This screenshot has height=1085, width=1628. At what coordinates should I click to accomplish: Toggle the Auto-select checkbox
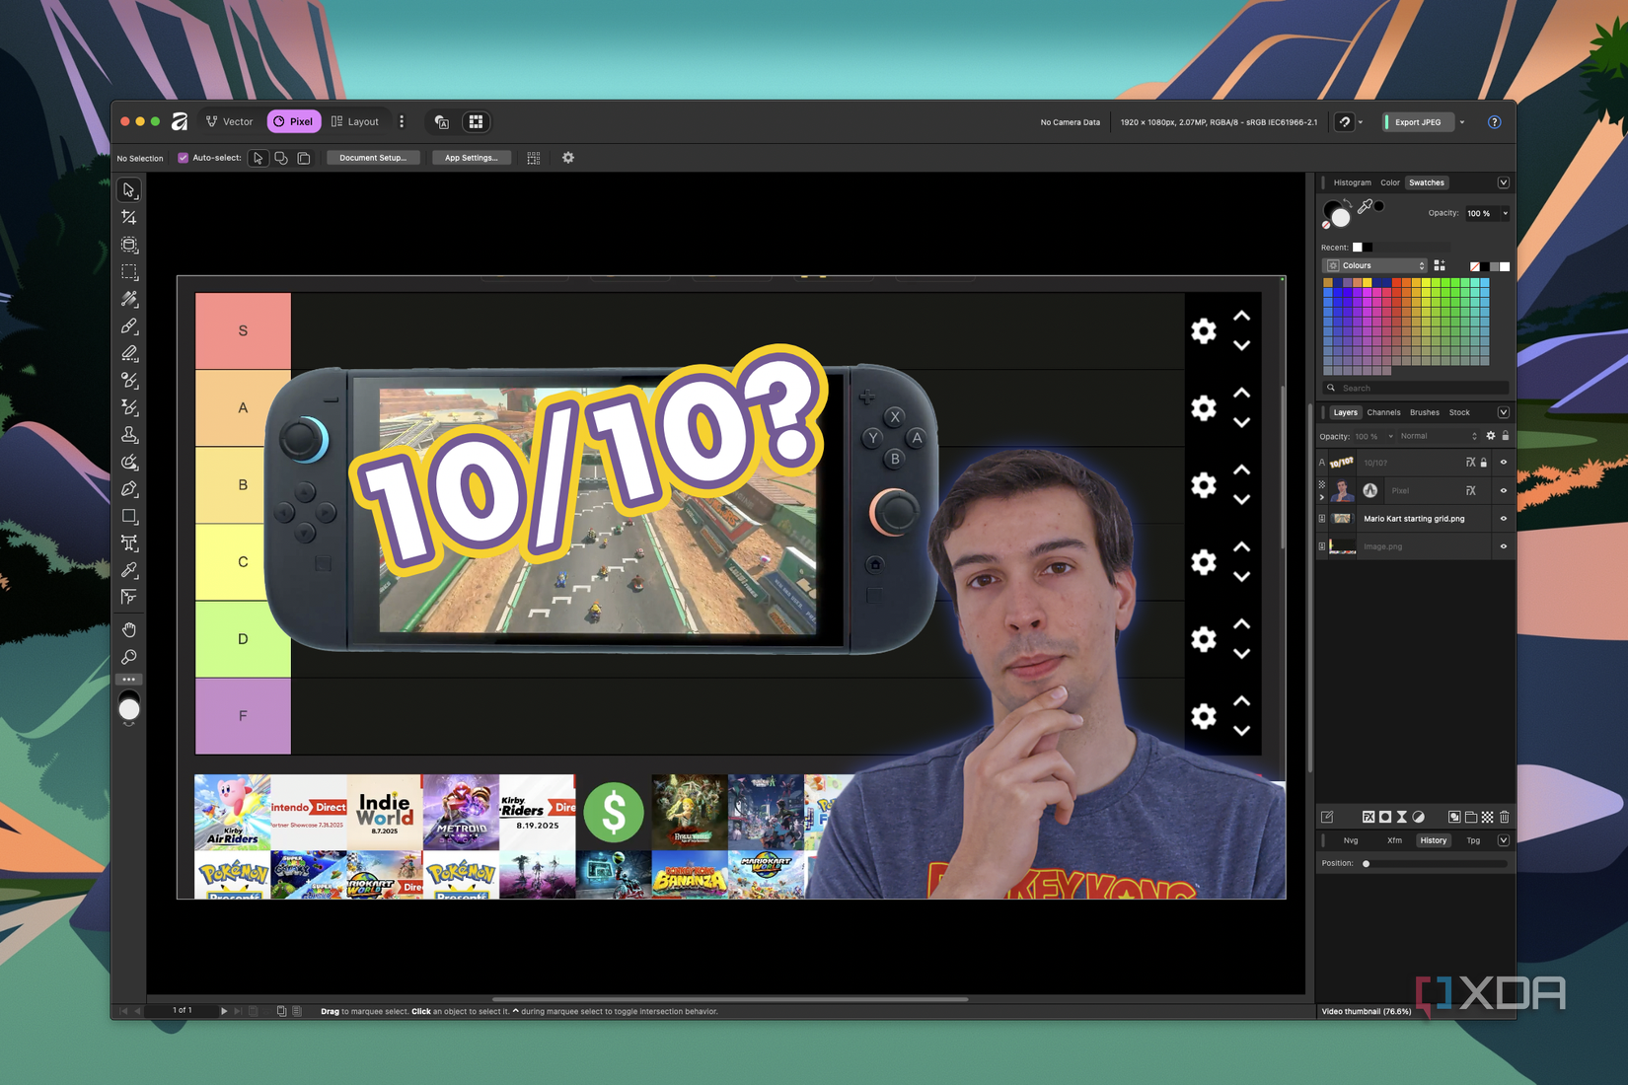click(183, 158)
